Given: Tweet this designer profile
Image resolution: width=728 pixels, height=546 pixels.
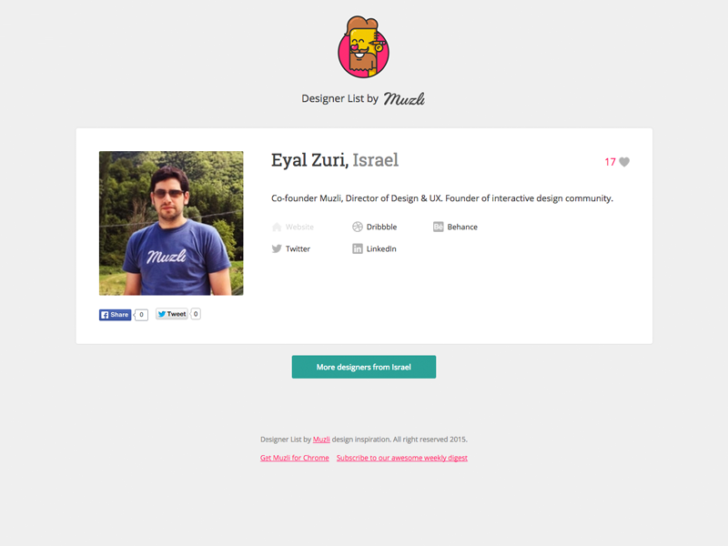Looking at the screenshot, I should (171, 314).
